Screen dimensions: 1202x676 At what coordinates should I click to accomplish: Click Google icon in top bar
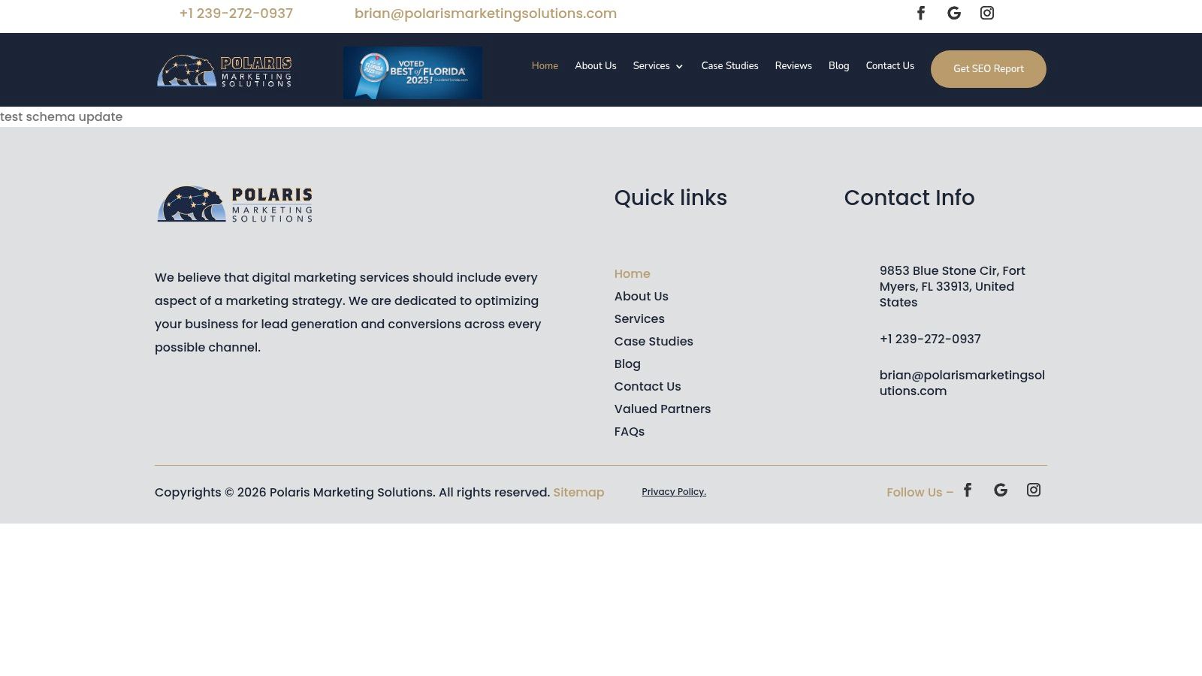click(954, 13)
